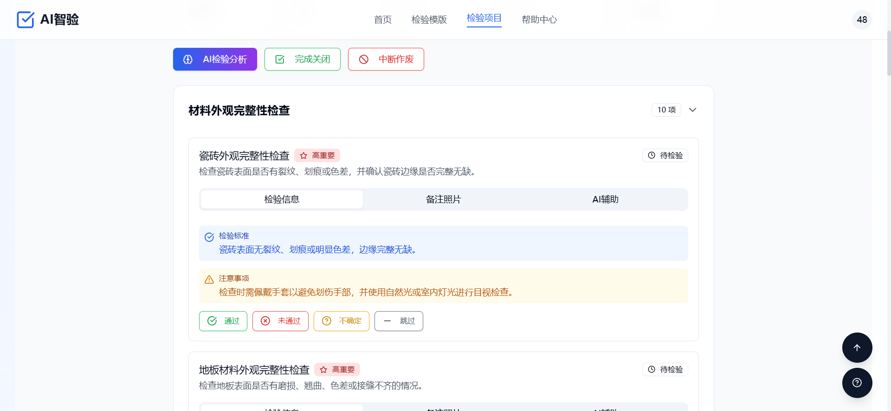Open help via the question mark button
This screenshot has height=411, width=891.
[857, 383]
